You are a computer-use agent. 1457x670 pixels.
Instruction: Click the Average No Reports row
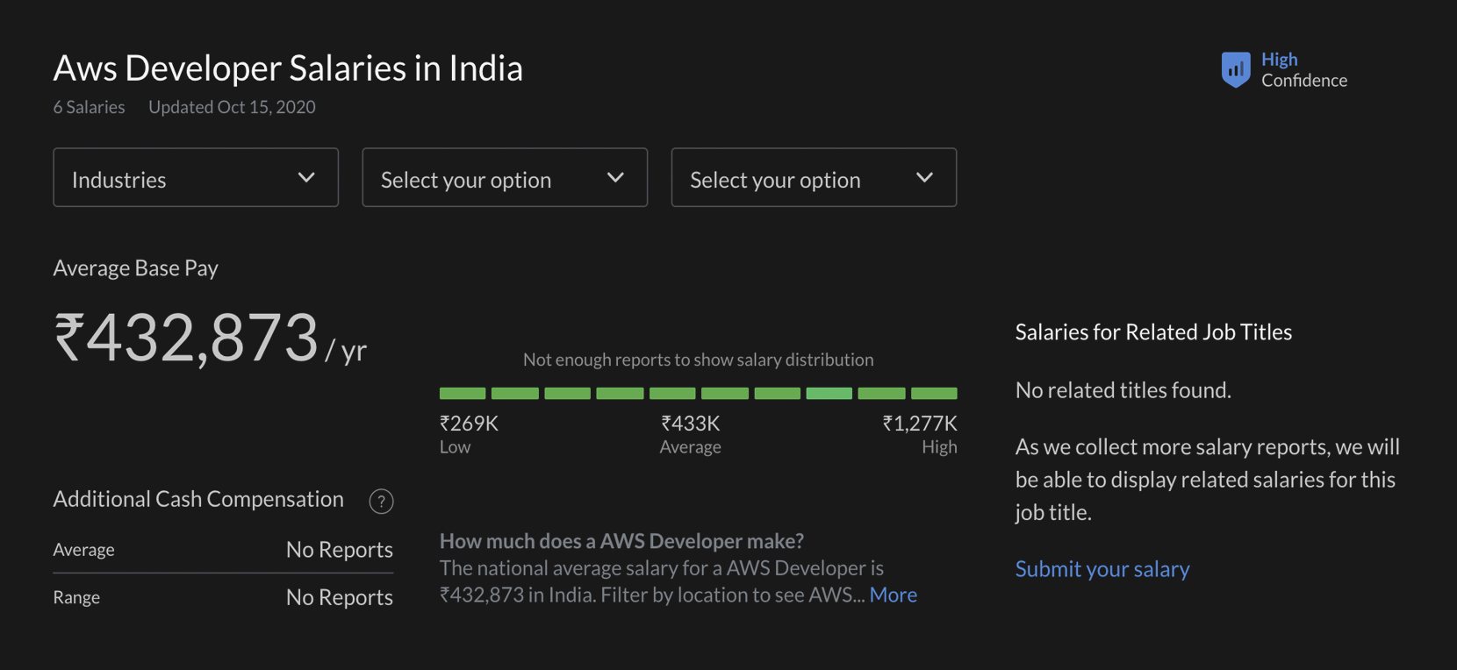[x=223, y=550]
